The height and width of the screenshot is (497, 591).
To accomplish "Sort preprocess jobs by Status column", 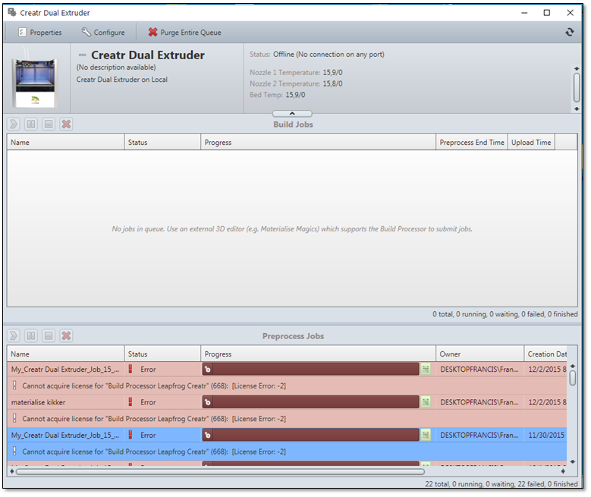I will (162, 354).
